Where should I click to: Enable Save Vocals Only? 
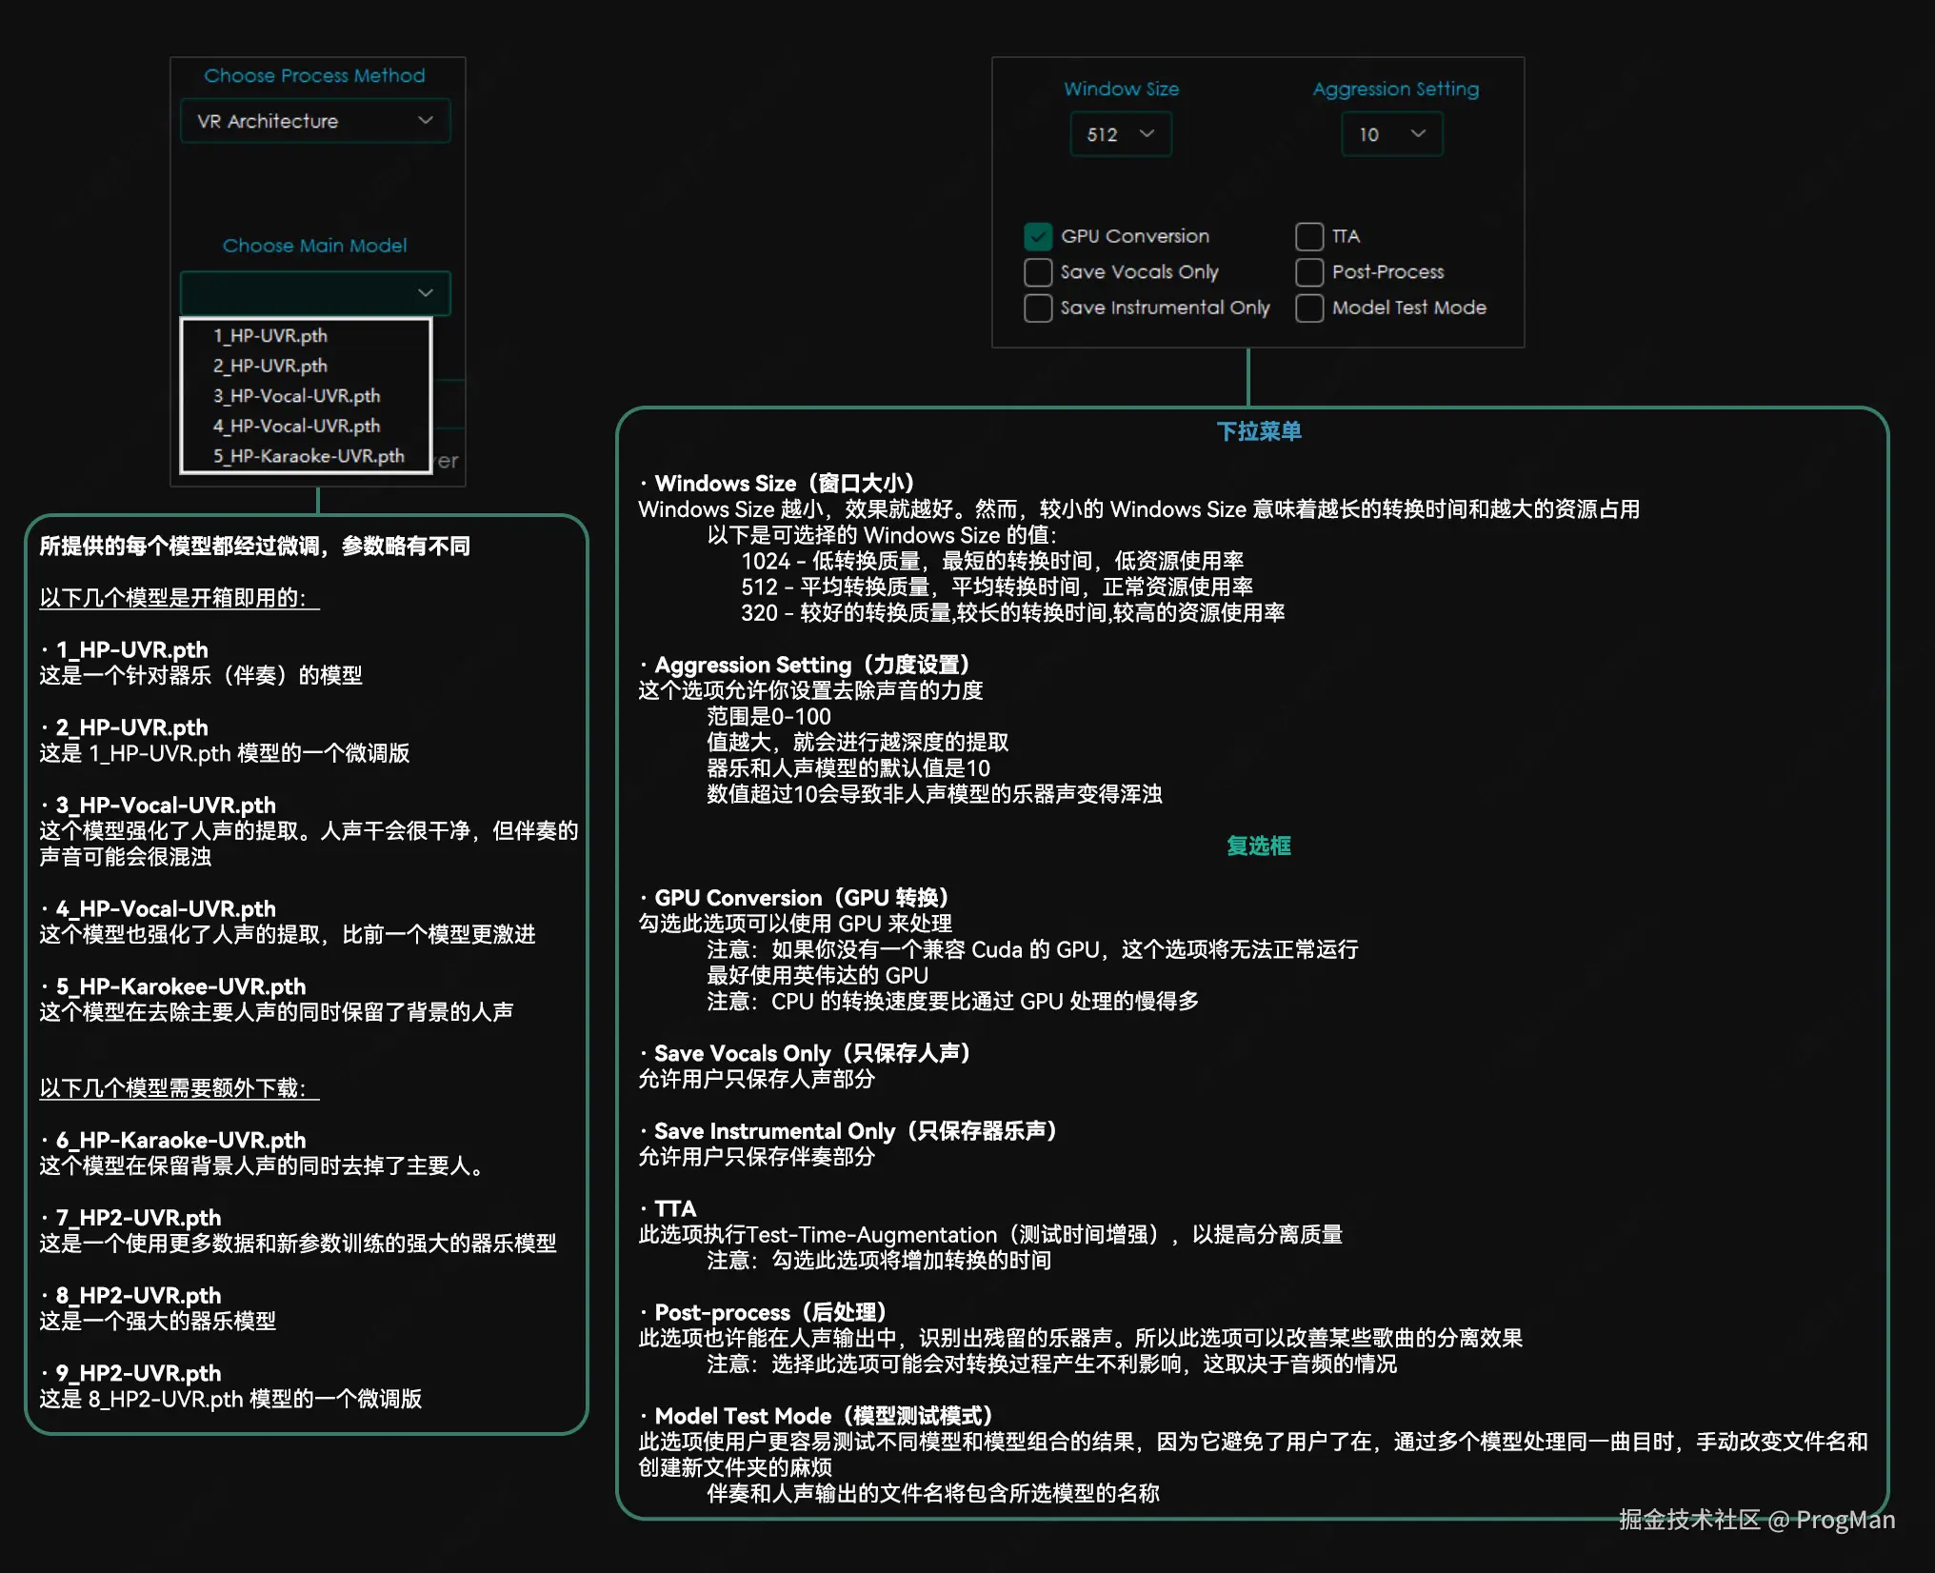[x=1038, y=272]
